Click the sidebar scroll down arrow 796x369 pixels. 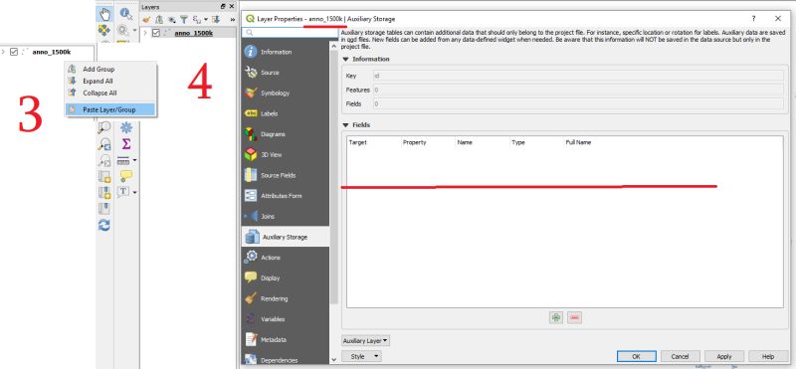pos(333,359)
